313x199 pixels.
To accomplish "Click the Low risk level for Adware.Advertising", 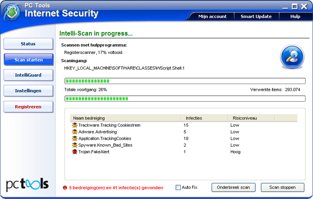I will pos(235,132).
